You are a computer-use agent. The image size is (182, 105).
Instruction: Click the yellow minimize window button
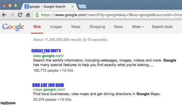[x=10, y=5]
